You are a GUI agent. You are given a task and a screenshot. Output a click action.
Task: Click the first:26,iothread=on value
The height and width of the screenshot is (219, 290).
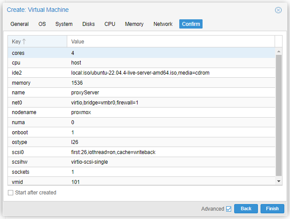click(113, 152)
